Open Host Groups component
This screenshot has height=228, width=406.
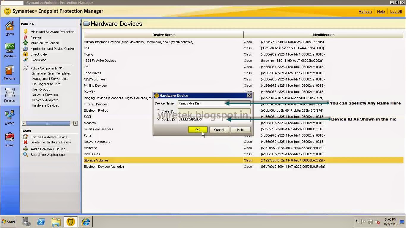(x=41, y=89)
